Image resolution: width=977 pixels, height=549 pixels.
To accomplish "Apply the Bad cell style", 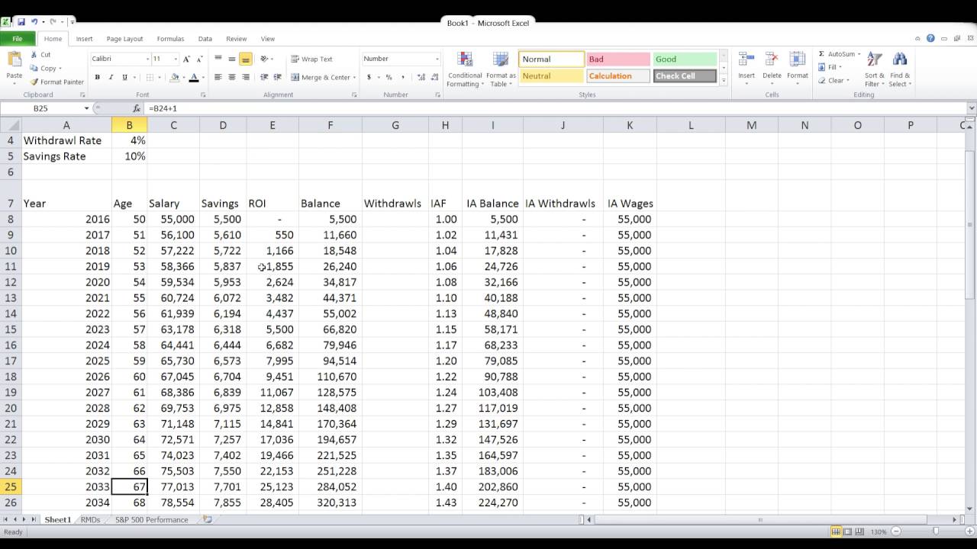I will point(618,59).
